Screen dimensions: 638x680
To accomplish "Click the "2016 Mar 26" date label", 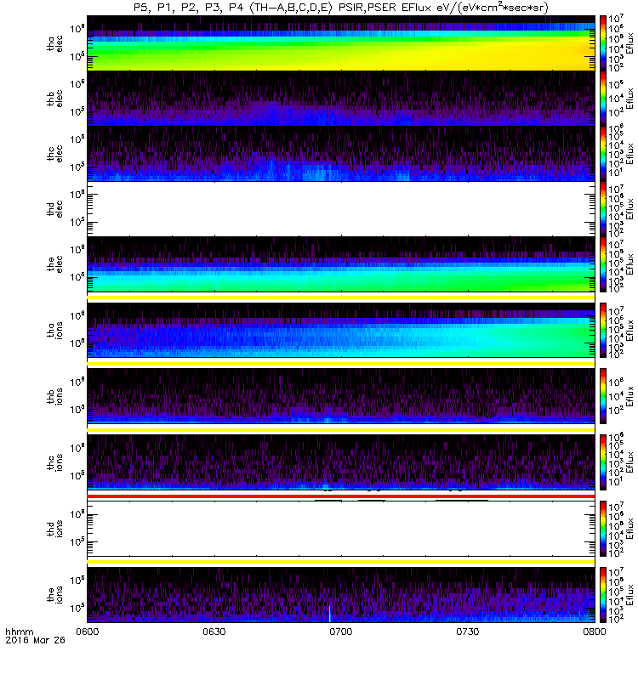I will coord(35,640).
